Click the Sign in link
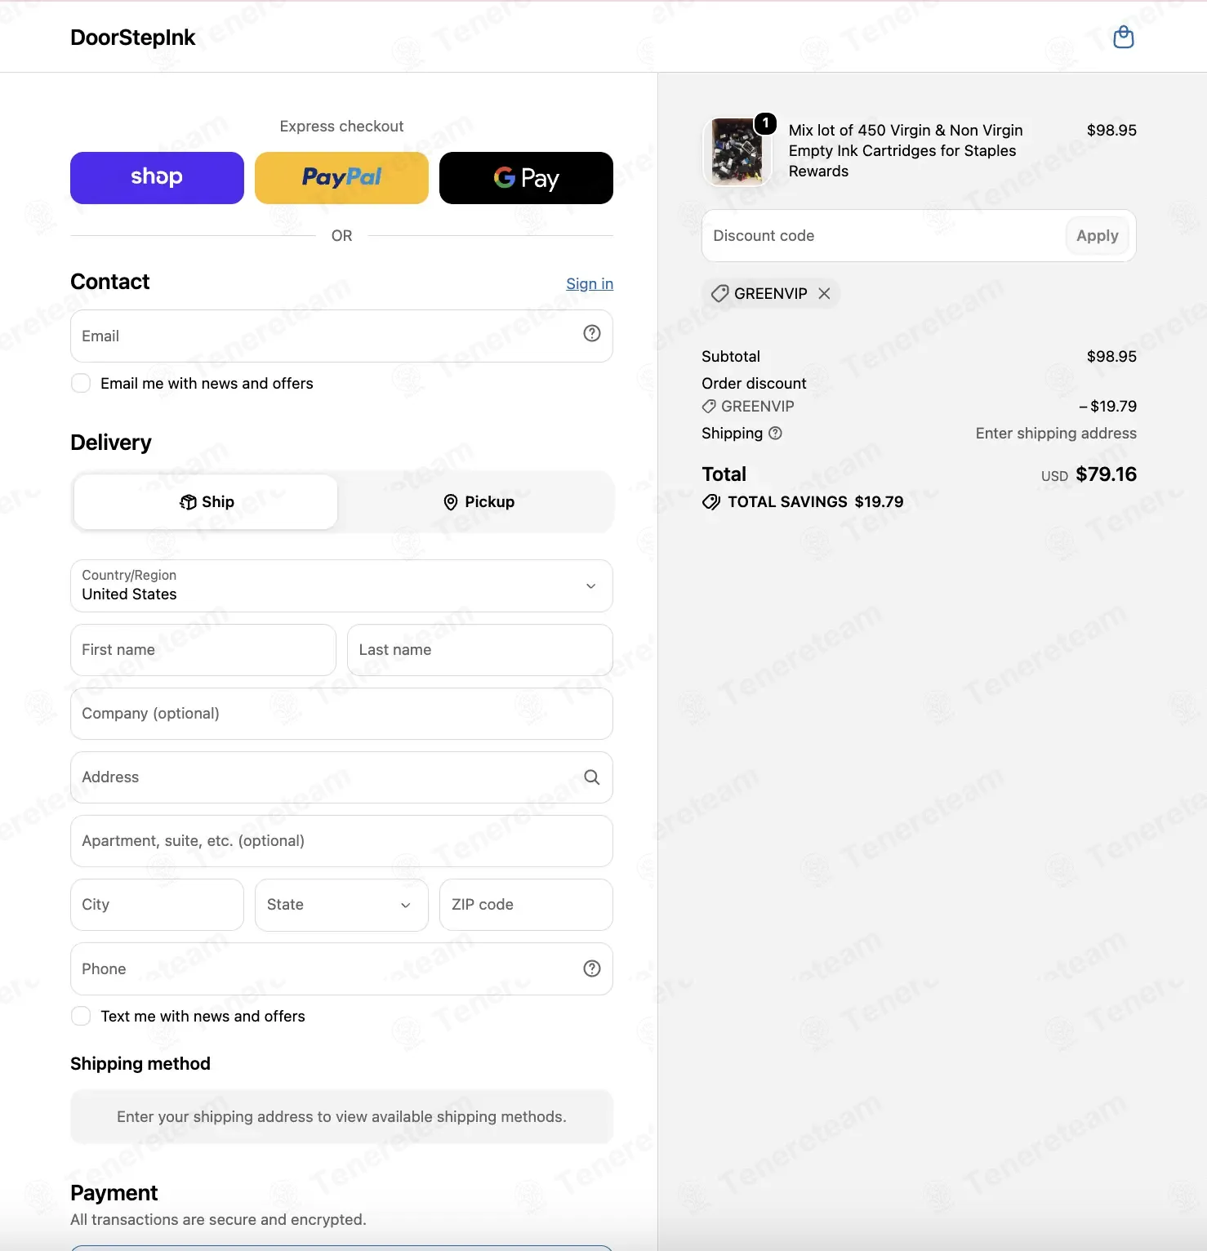This screenshot has height=1251, width=1207. click(590, 283)
